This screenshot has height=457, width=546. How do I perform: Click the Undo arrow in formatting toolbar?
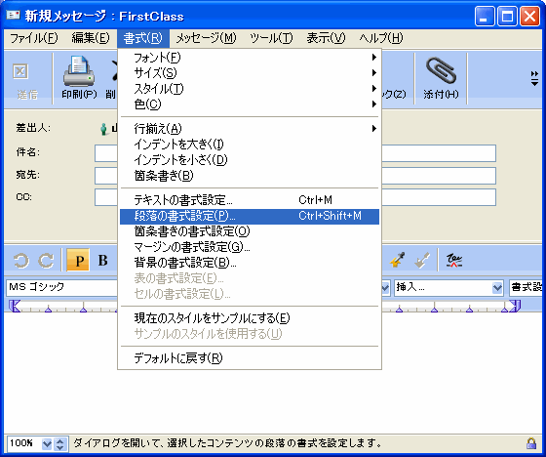[20, 261]
